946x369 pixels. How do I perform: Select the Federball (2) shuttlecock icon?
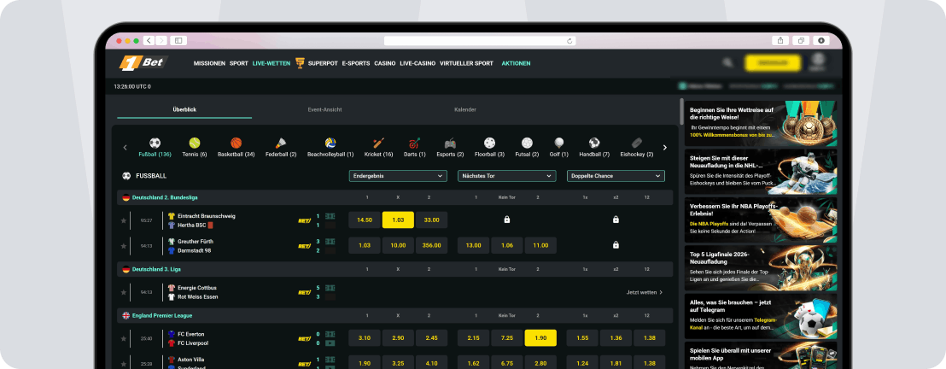tap(281, 143)
